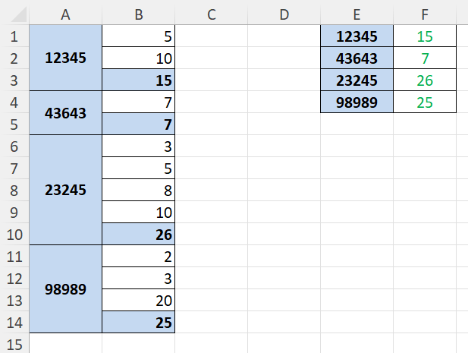Click cell B9 containing 10
468x353 pixels.
coord(139,212)
